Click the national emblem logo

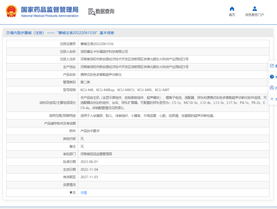(x=12, y=11)
